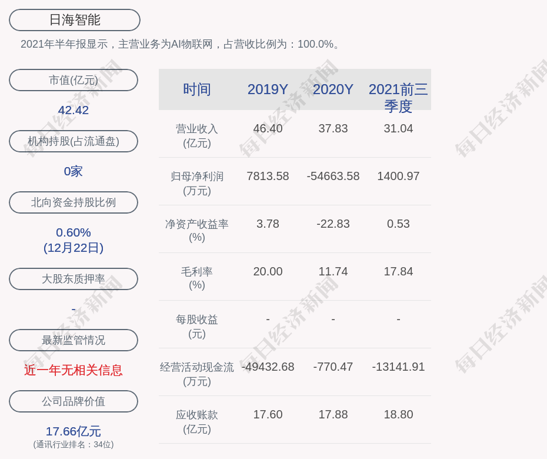The height and width of the screenshot is (459, 547).
Task: Click the 大股东质押率 label pill
Action: coord(74,279)
